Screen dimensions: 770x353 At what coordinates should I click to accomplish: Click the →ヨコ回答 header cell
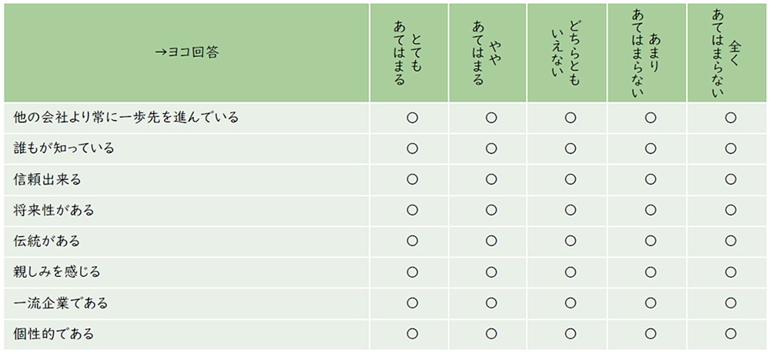point(186,53)
